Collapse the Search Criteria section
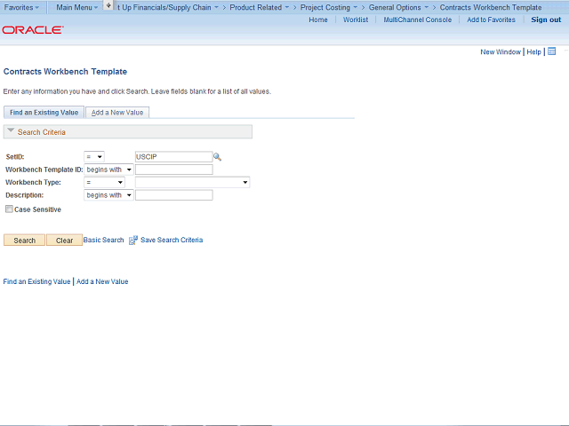569x426 pixels. click(11, 130)
